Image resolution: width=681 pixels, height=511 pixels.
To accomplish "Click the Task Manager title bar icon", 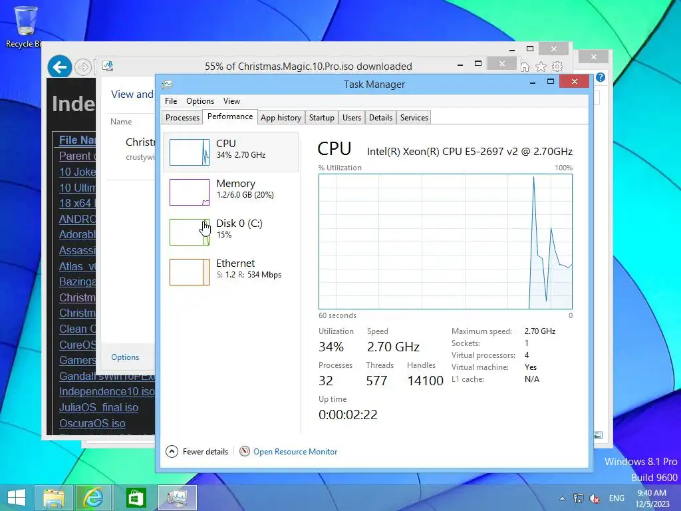I will click(x=167, y=85).
